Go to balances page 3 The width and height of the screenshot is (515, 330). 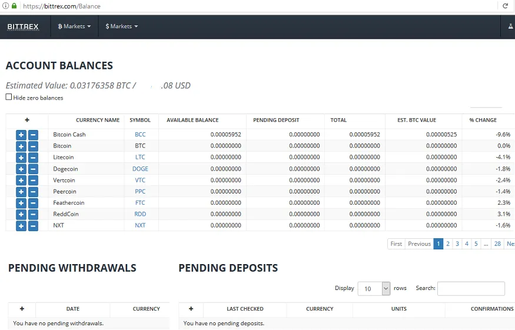point(457,244)
